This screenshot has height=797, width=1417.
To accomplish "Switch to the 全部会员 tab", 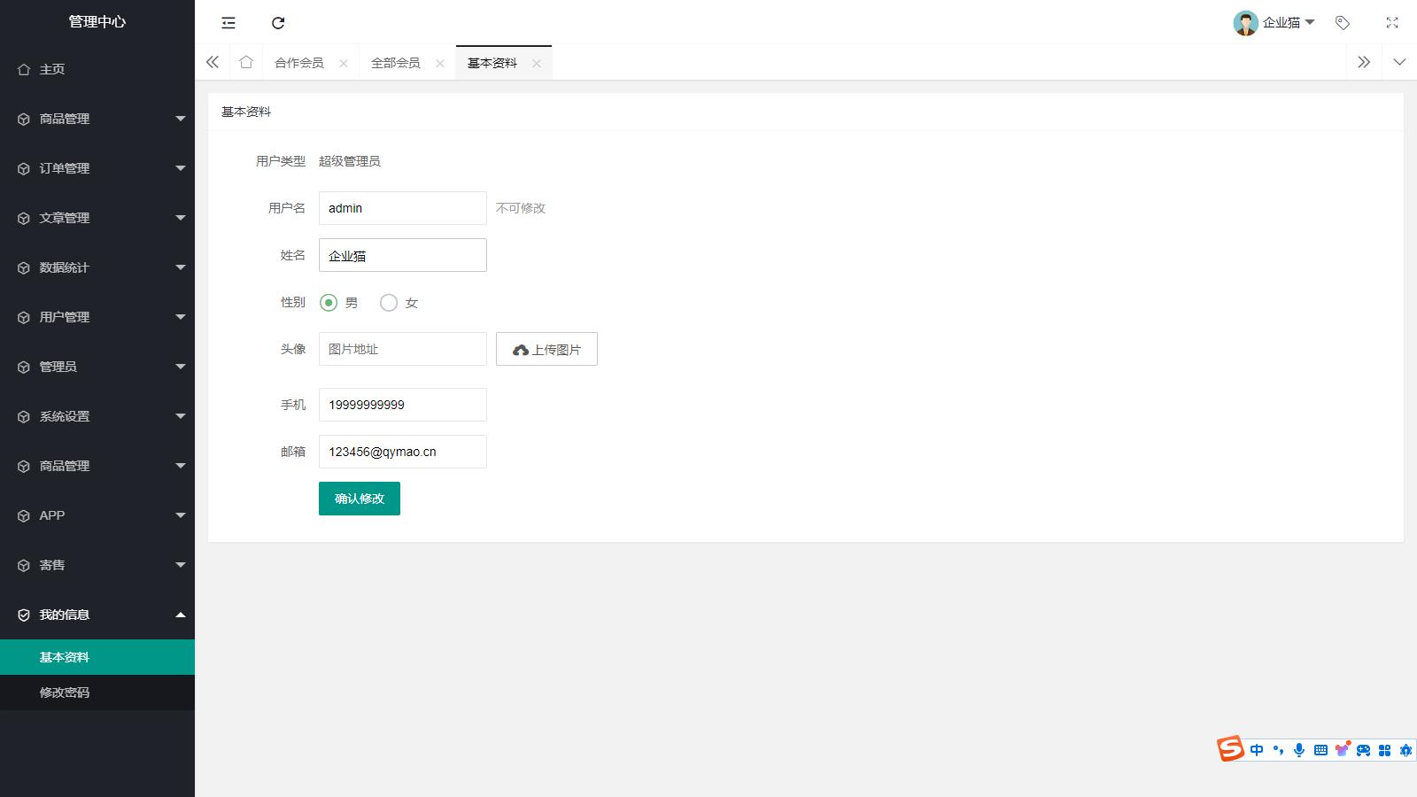I will point(395,63).
